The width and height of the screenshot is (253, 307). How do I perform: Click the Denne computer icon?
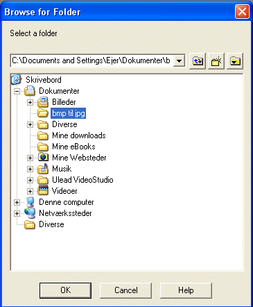click(x=30, y=202)
